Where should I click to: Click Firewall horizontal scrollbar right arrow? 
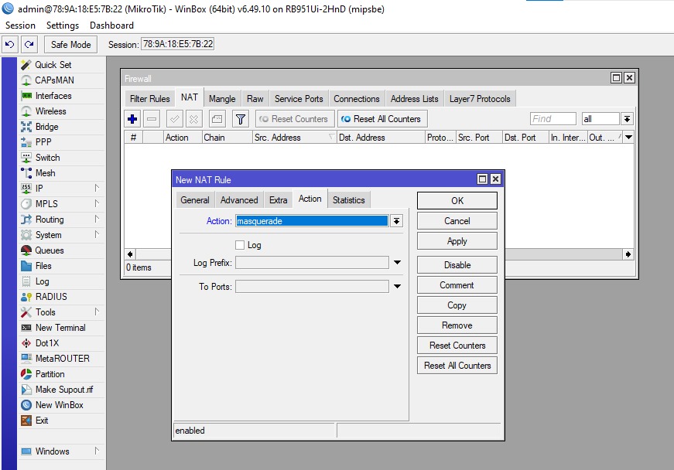coord(628,254)
